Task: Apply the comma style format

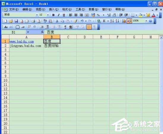Action: [104, 15]
